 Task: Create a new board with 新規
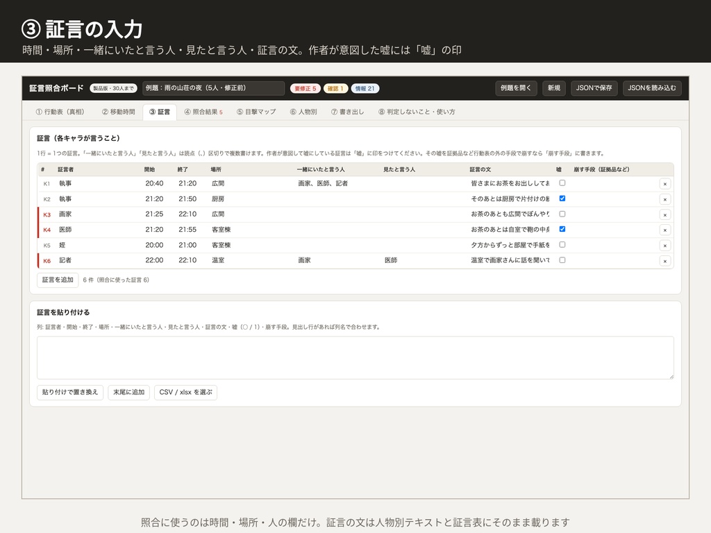tap(553, 88)
